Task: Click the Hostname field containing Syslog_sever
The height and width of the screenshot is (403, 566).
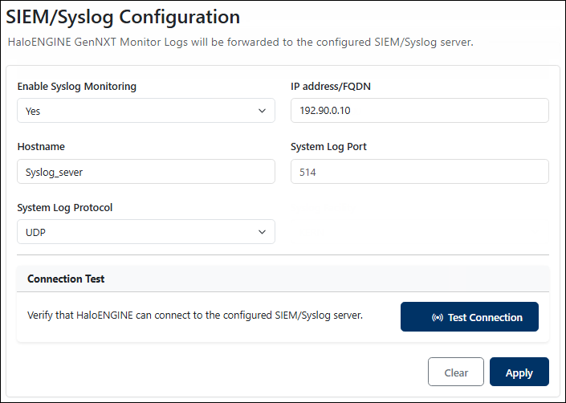Action: point(146,171)
